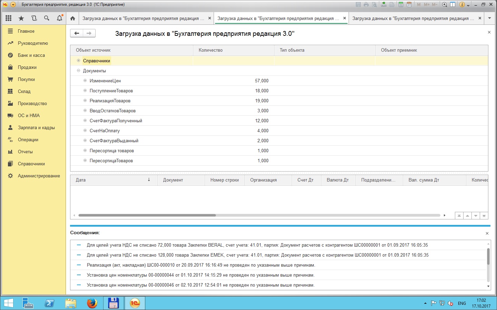Viewport: 497px width, 310px height.
Task: Open the Продажи section
Action: pos(33,67)
